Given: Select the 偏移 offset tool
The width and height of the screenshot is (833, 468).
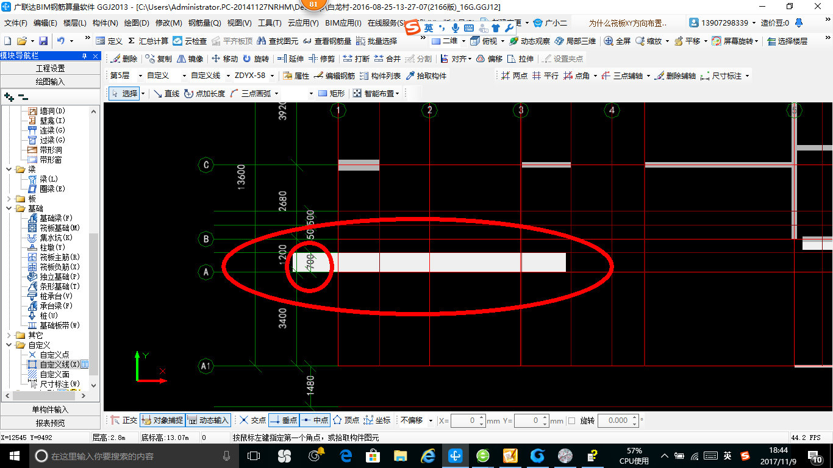Looking at the screenshot, I should click(x=489, y=59).
